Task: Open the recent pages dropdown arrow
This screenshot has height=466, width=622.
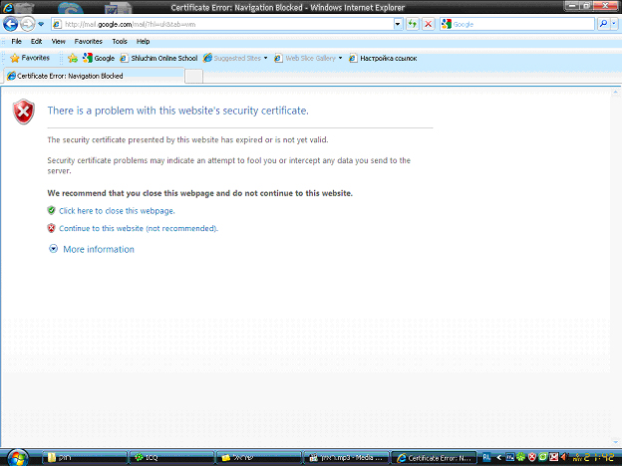Action: [x=41, y=25]
